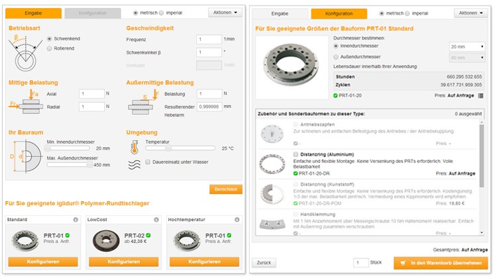Click the water waves icon
The image size is (495, 278).
(135, 165)
